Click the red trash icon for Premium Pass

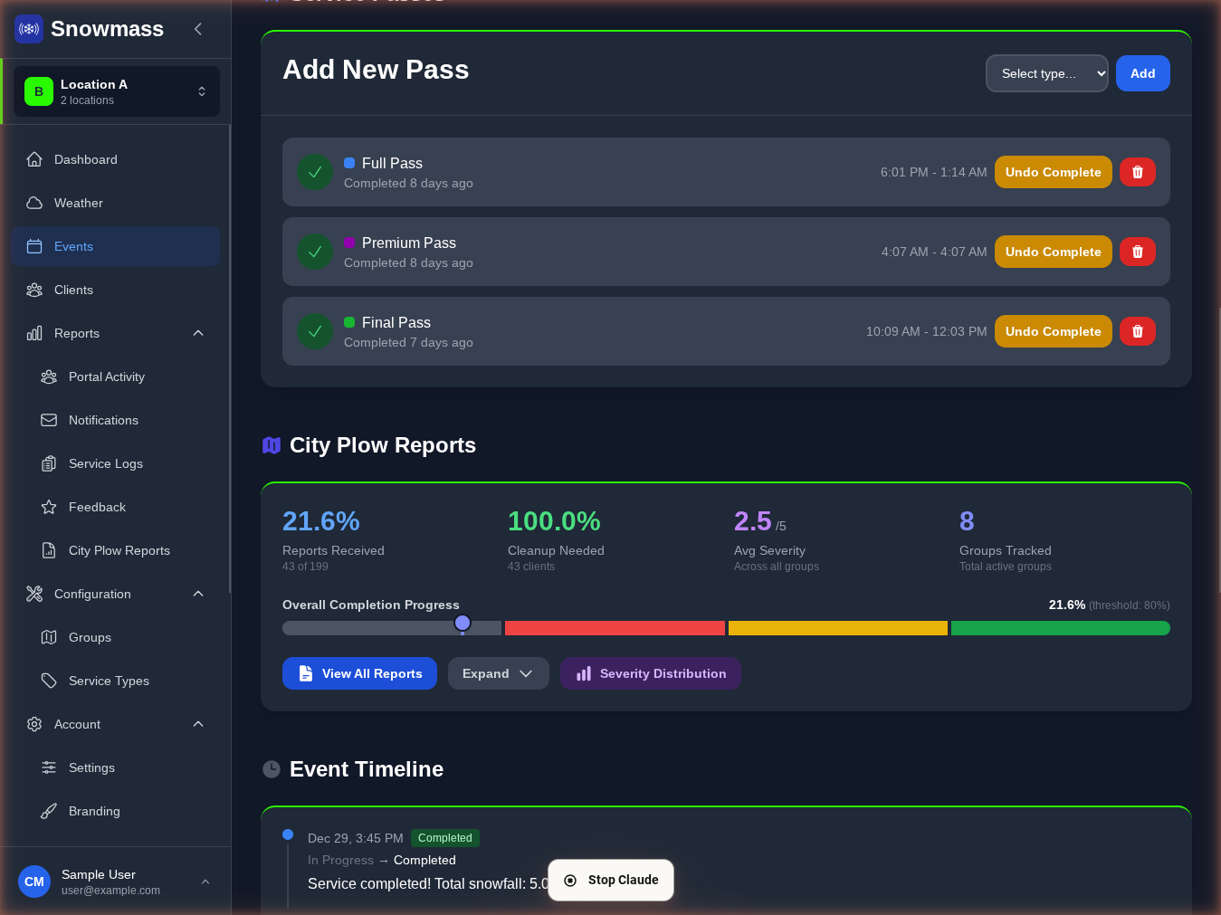[1137, 252]
